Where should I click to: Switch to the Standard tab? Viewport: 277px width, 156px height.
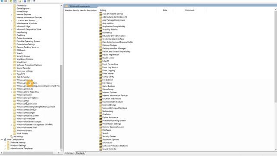(x=80, y=153)
